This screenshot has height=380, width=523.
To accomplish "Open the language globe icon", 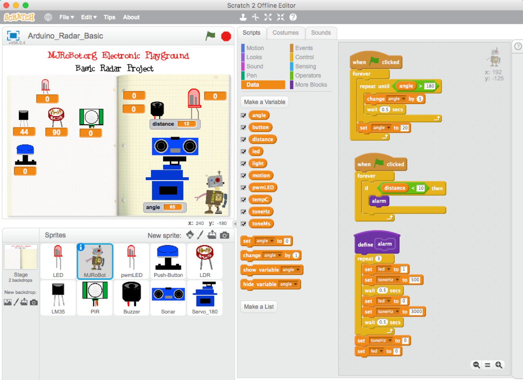I will point(48,17).
